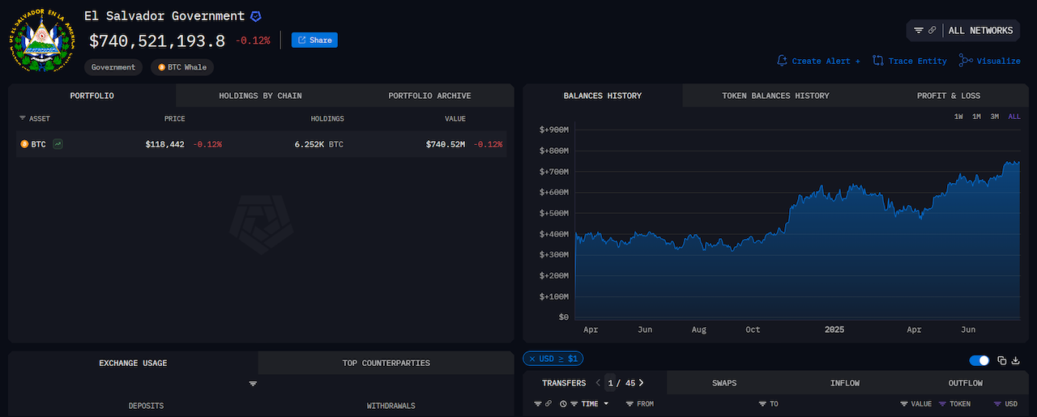Open the ALL NETWORKS chain filter
Screen dimensions: 1037x417
click(x=980, y=31)
